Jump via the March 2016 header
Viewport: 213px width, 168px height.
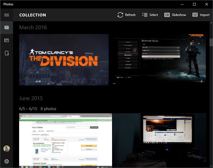pyautogui.click(x=33, y=27)
